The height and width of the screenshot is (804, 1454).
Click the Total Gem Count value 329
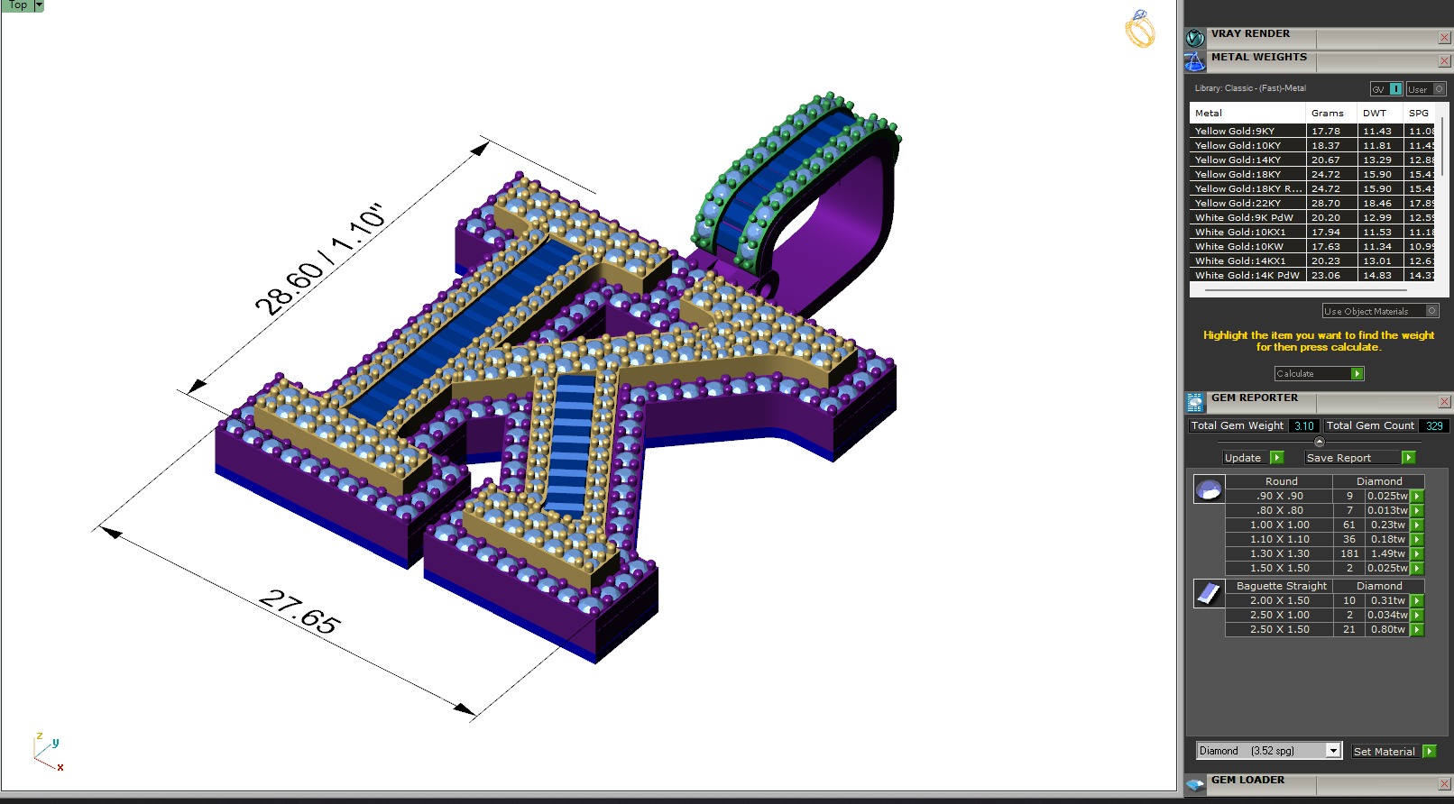point(1434,425)
